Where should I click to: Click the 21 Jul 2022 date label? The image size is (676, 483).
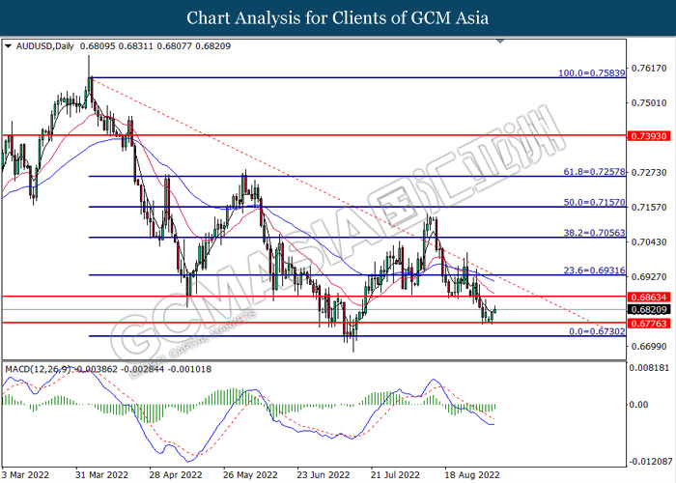point(395,475)
